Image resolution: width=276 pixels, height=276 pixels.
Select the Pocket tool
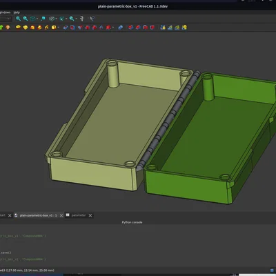click(x=66, y=28)
